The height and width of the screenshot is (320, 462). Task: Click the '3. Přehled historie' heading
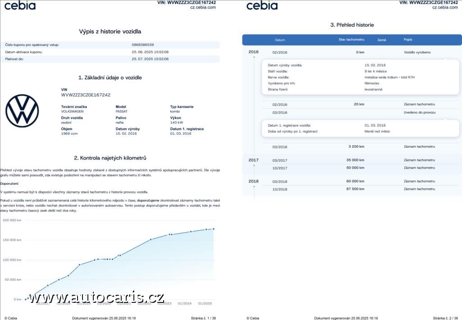[x=352, y=25]
